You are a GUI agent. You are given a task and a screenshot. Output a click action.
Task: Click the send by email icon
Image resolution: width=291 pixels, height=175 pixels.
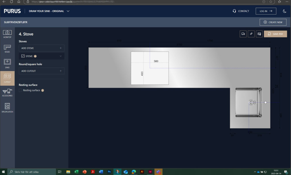point(259,34)
